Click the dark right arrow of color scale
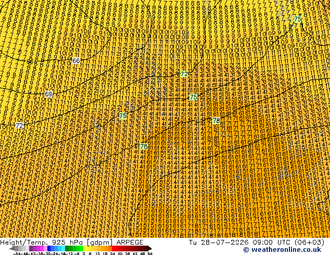The image size is (330, 255). pyautogui.click(x=150, y=248)
